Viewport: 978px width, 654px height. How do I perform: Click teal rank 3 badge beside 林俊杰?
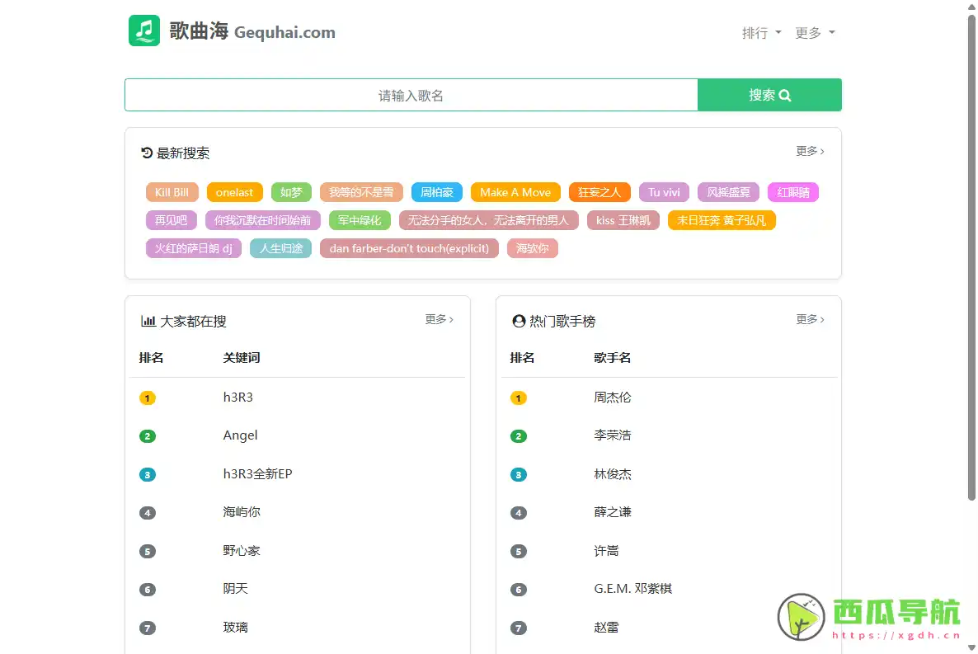click(519, 475)
